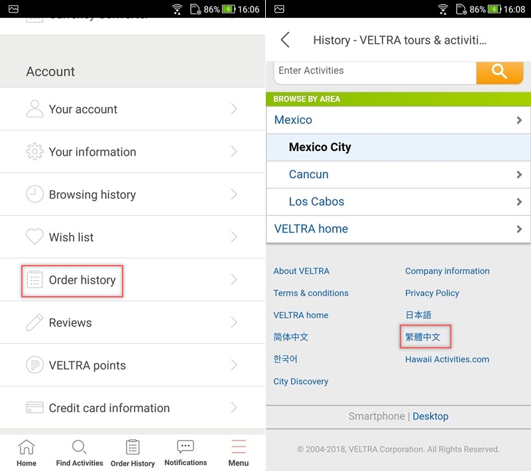This screenshot has height=471, width=531.
Task: Open Order history entry
Action: pos(133,280)
